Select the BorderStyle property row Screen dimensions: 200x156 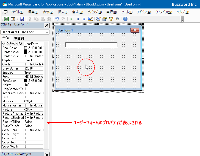(23, 56)
